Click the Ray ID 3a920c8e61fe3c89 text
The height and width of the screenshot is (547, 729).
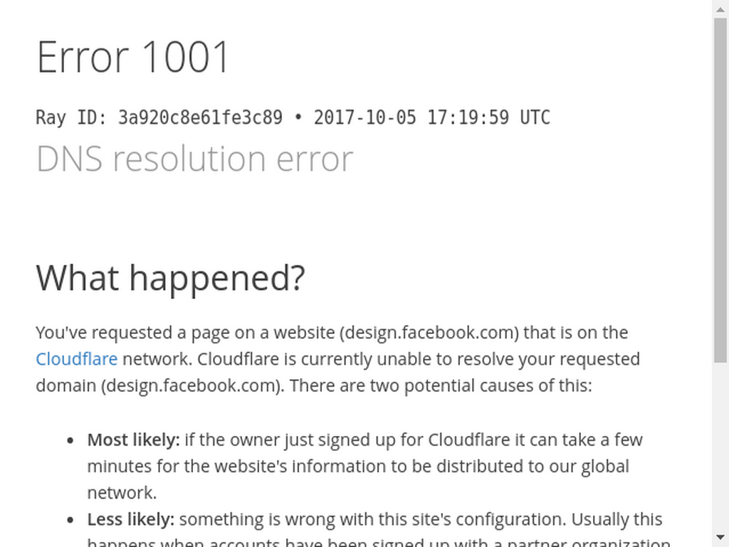pyautogui.click(x=159, y=118)
